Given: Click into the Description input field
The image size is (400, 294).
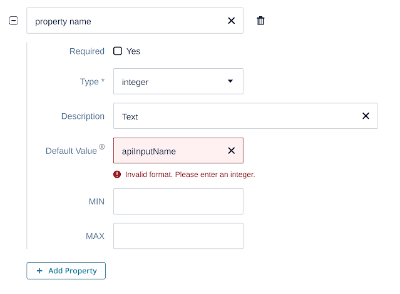Looking at the screenshot, I should 238,116.
